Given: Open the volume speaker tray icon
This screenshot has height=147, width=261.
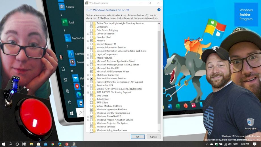Looking at the screenshot, I should pyautogui.click(x=230, y=144).
